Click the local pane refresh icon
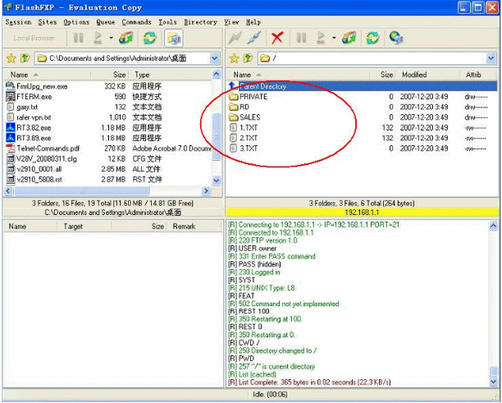The height and width of the screenshot is (403, 502). 150,38
